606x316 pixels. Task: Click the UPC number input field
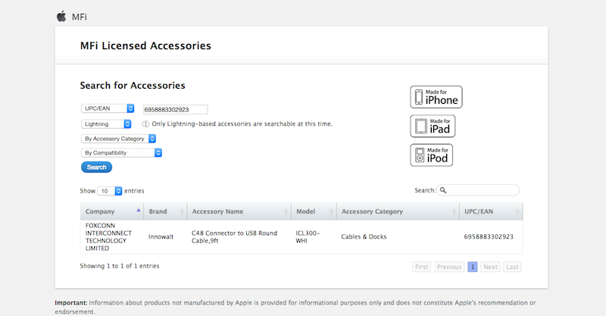[176, 109]
